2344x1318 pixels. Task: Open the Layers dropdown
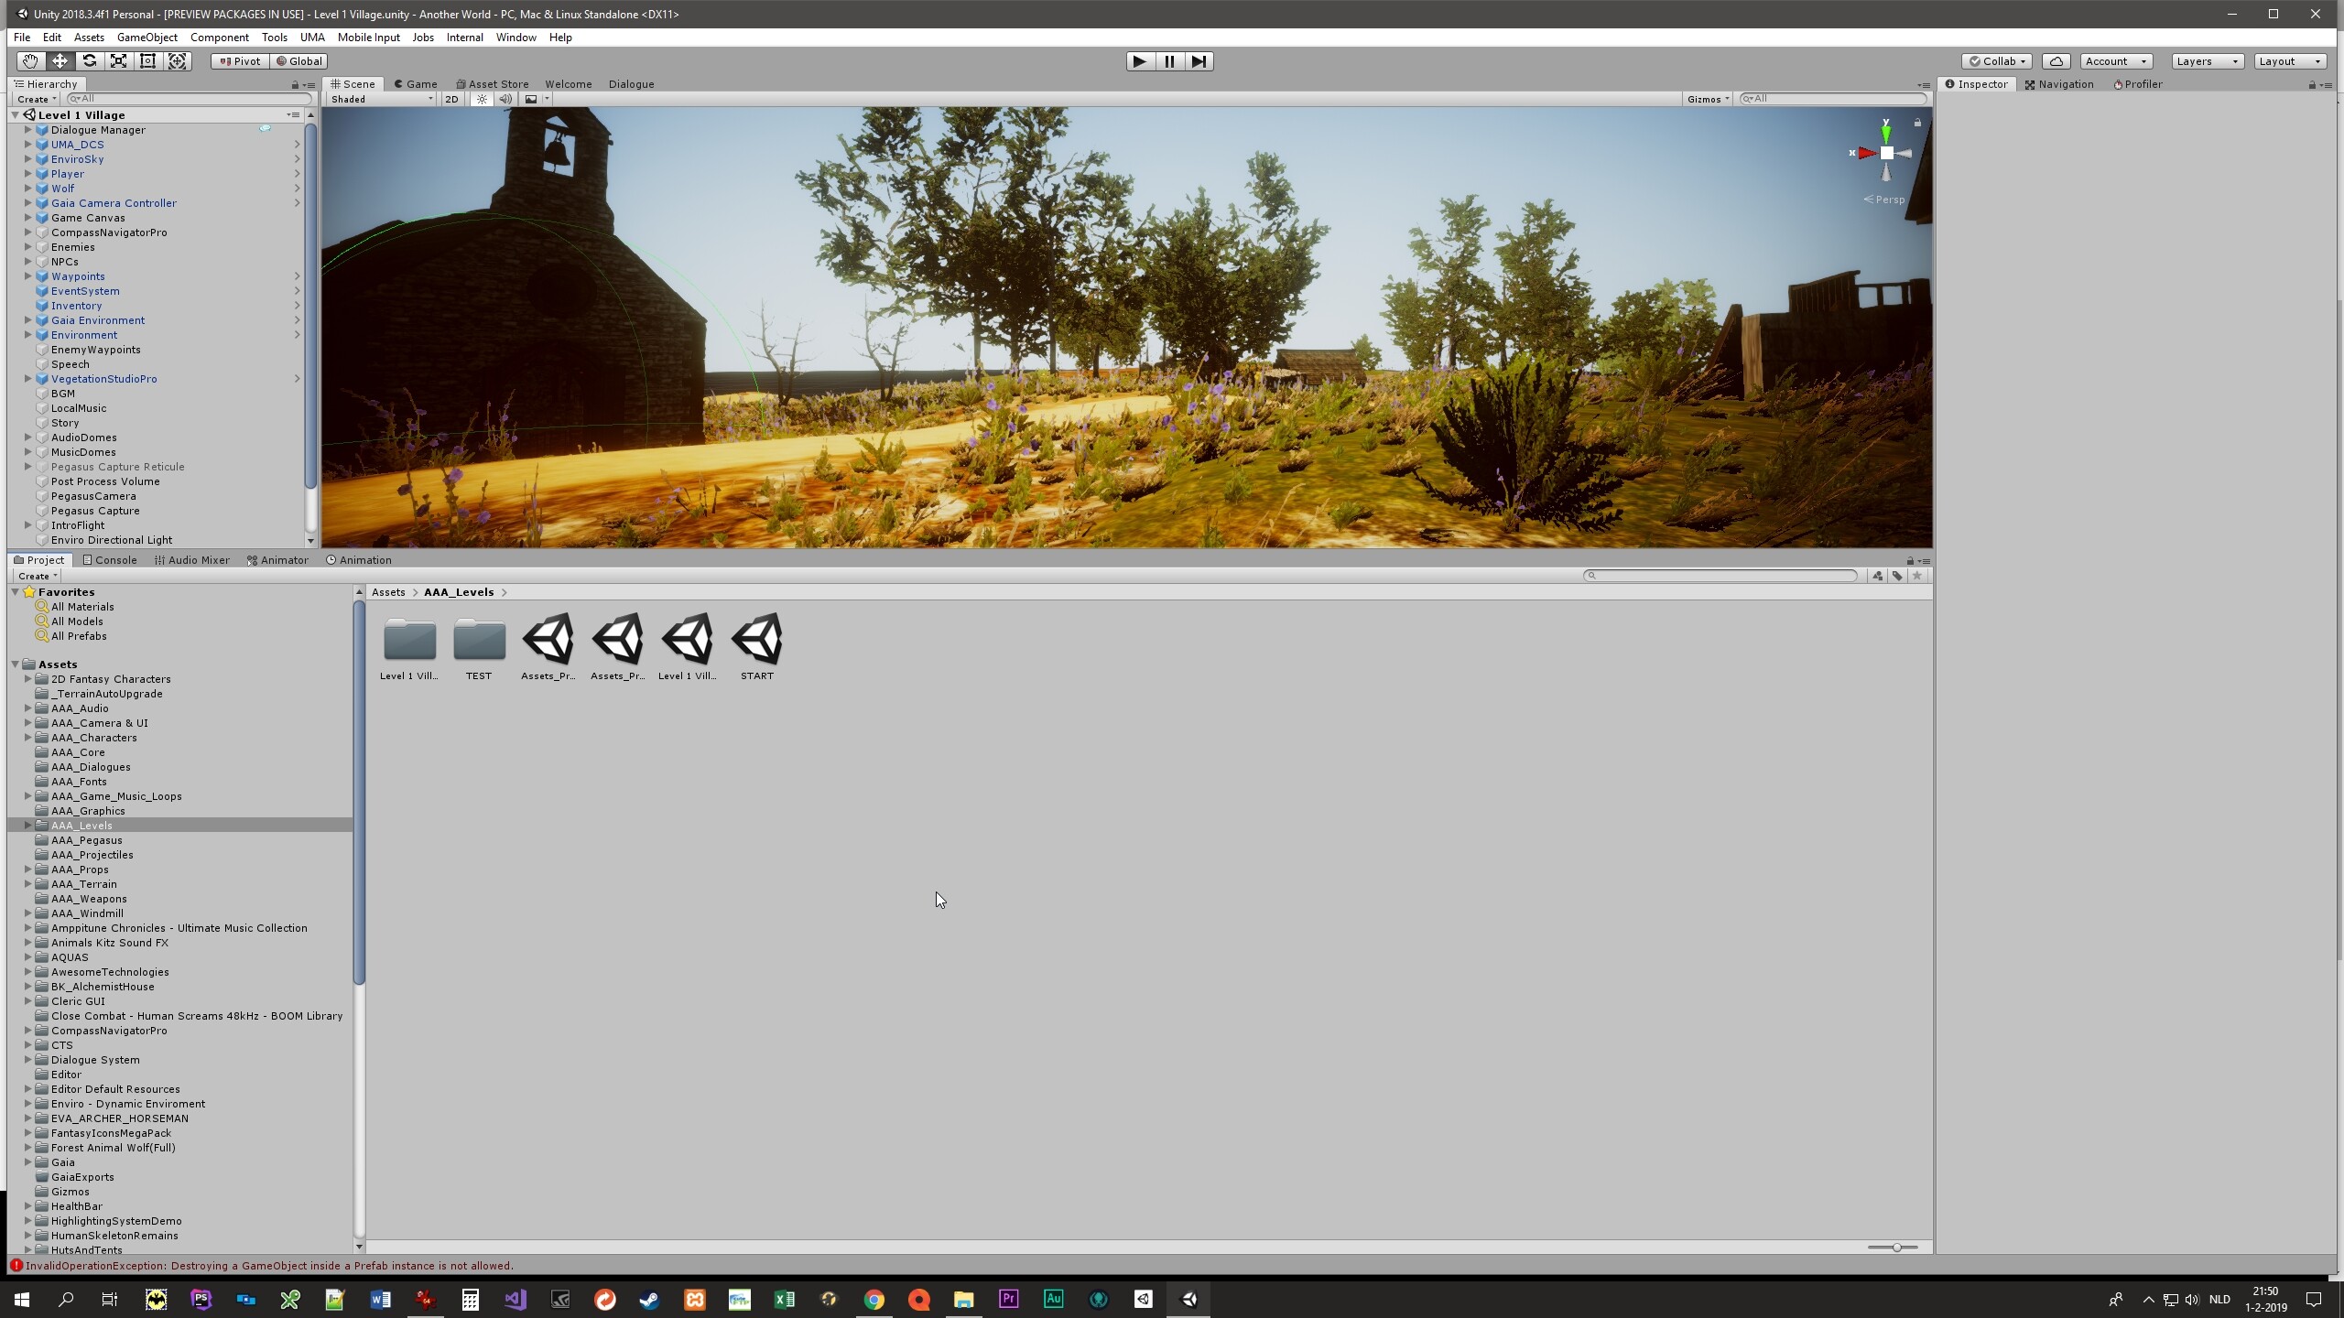(x=2206, y=61)
